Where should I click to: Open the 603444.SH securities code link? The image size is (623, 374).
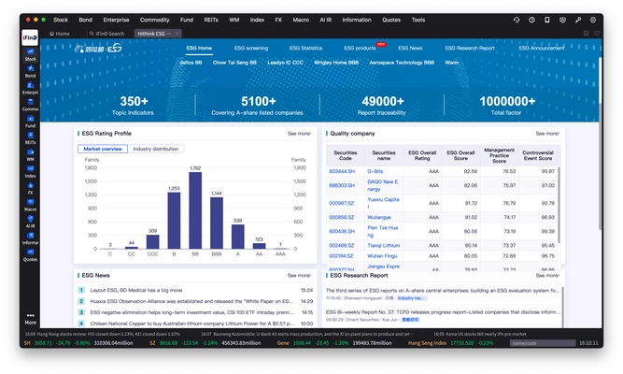341,171
